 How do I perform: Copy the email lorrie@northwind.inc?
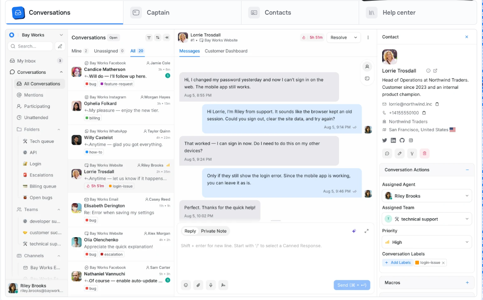coord(437,104)
